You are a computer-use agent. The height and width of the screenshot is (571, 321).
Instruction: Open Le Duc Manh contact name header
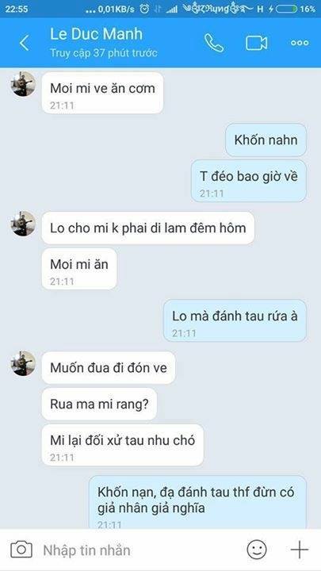[96, 34]
